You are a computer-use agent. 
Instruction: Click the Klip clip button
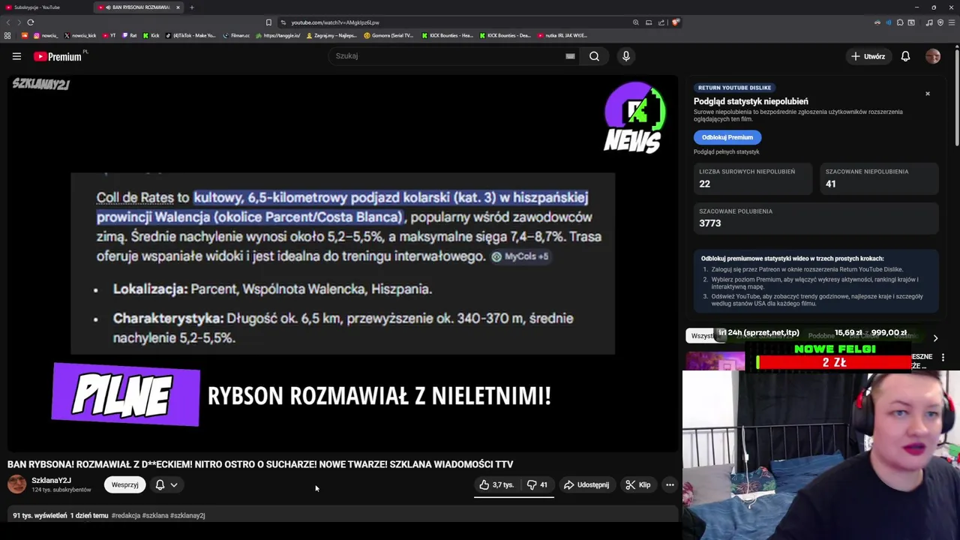click(x=638, y=485)
